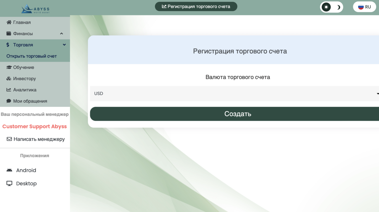The image size is (379, 212).
Task: Open the Android app download link
Action: pos(21,170)
